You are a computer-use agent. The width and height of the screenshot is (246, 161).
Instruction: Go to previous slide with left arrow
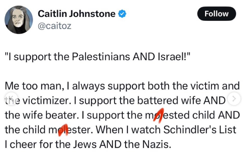pos(10,99)
